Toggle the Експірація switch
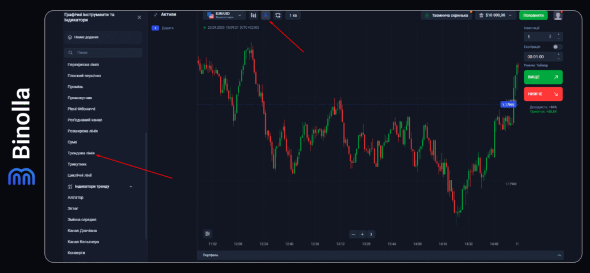 coord(557,47)
